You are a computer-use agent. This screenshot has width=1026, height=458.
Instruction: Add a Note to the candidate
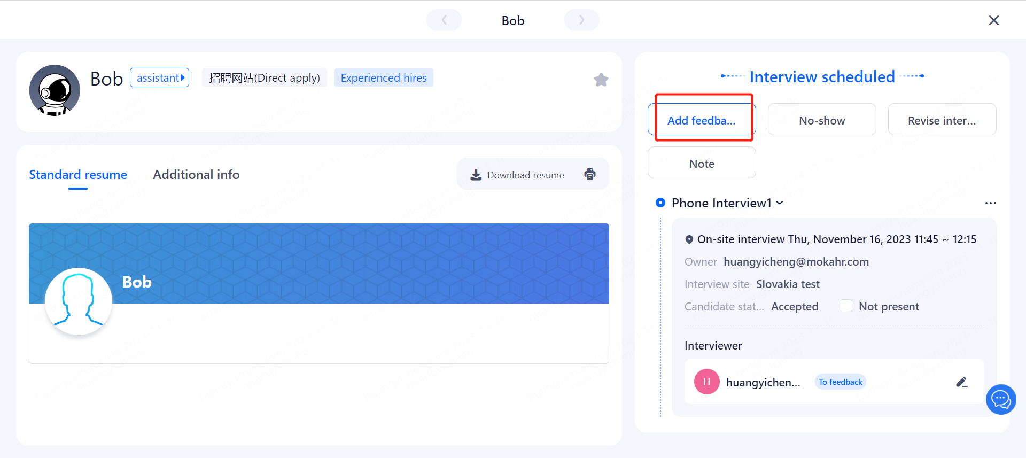[x=701, y=164]
